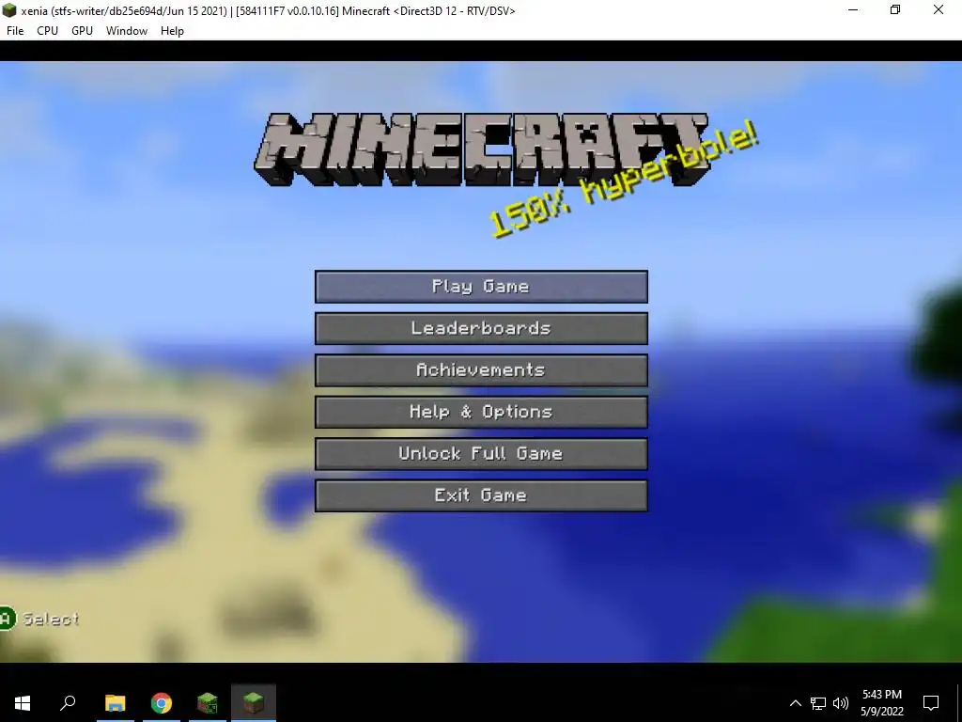Open the Windows Start menu
Image resolution: width=962 pixels, height=722 pixels.
[x=23, y=703]
